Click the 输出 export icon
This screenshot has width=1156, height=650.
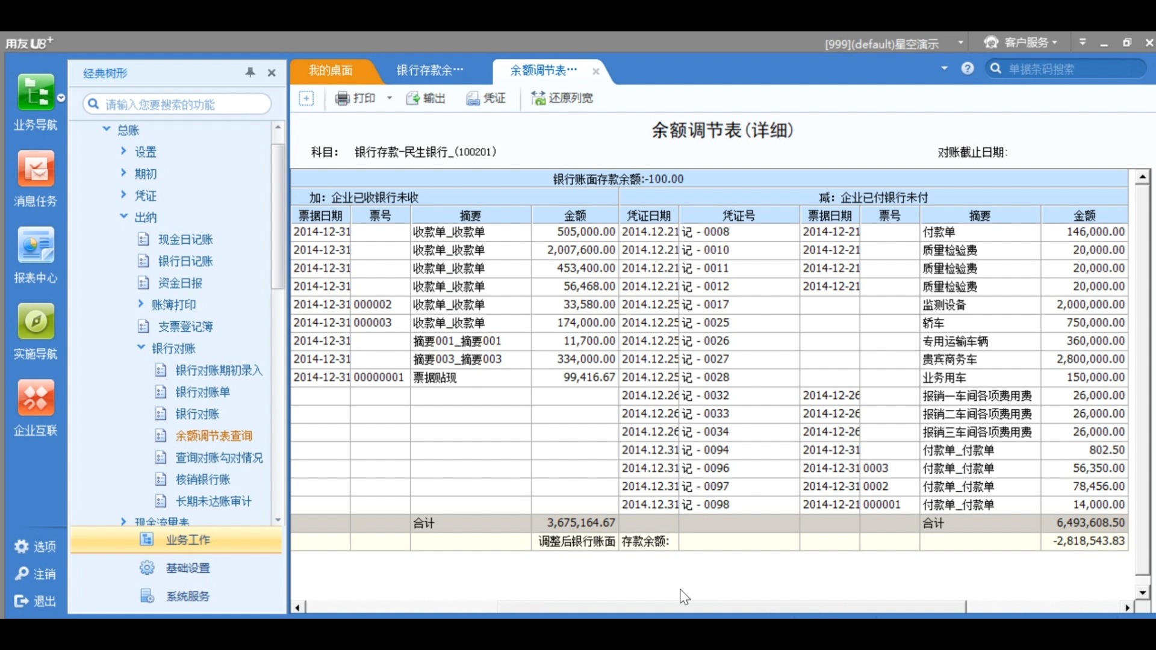pyautogui.click(x=425, y=98)
